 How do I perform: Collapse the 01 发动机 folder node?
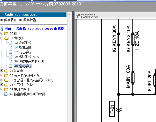tap(2, 38)
